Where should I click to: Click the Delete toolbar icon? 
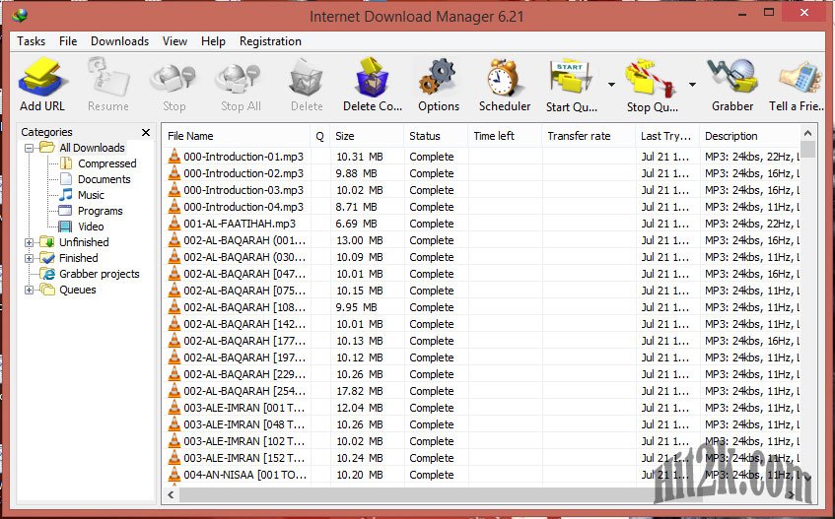coord(307,78)
